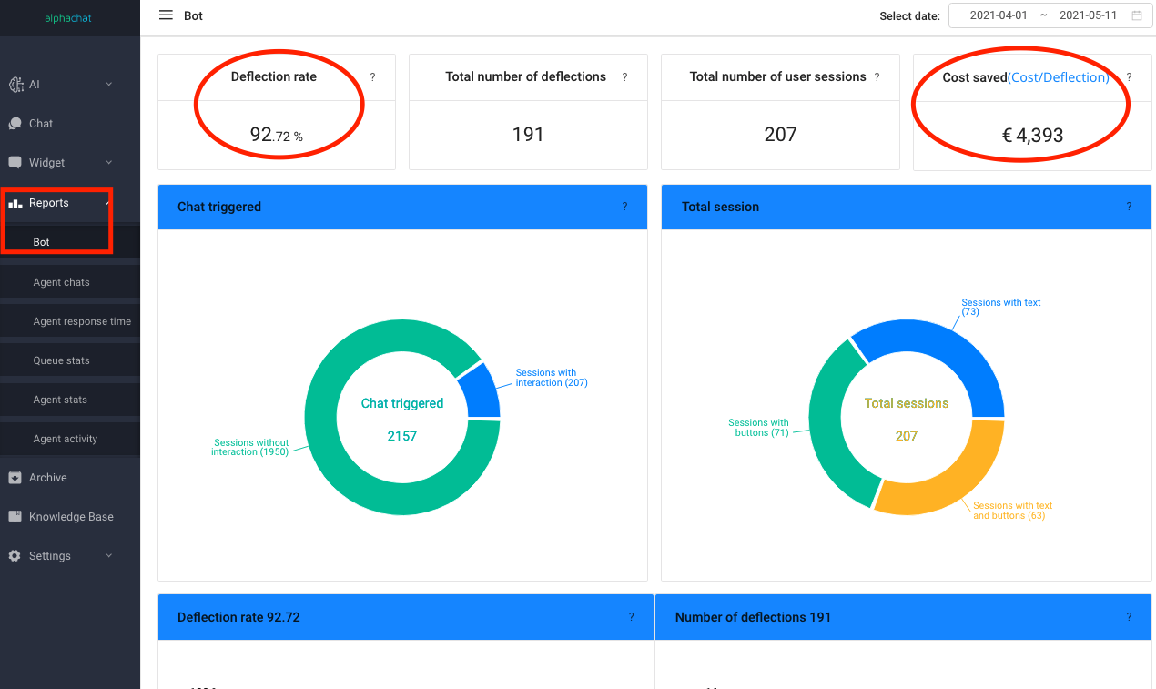Click the Chat bubble icon in sidebar

coord(15,124)
